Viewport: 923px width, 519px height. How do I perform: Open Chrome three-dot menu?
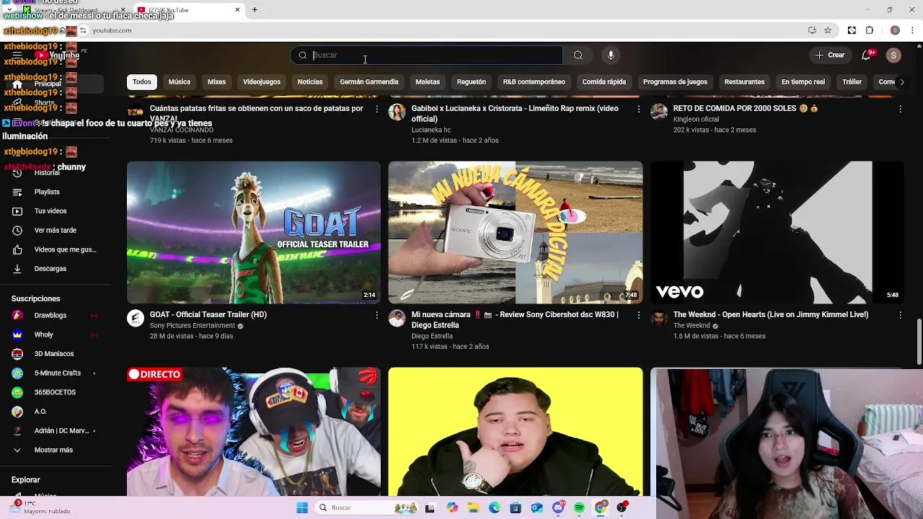(913, 30)
